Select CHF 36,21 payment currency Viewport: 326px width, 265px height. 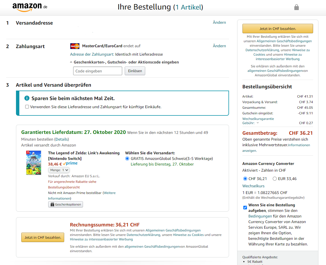point(245,179)
